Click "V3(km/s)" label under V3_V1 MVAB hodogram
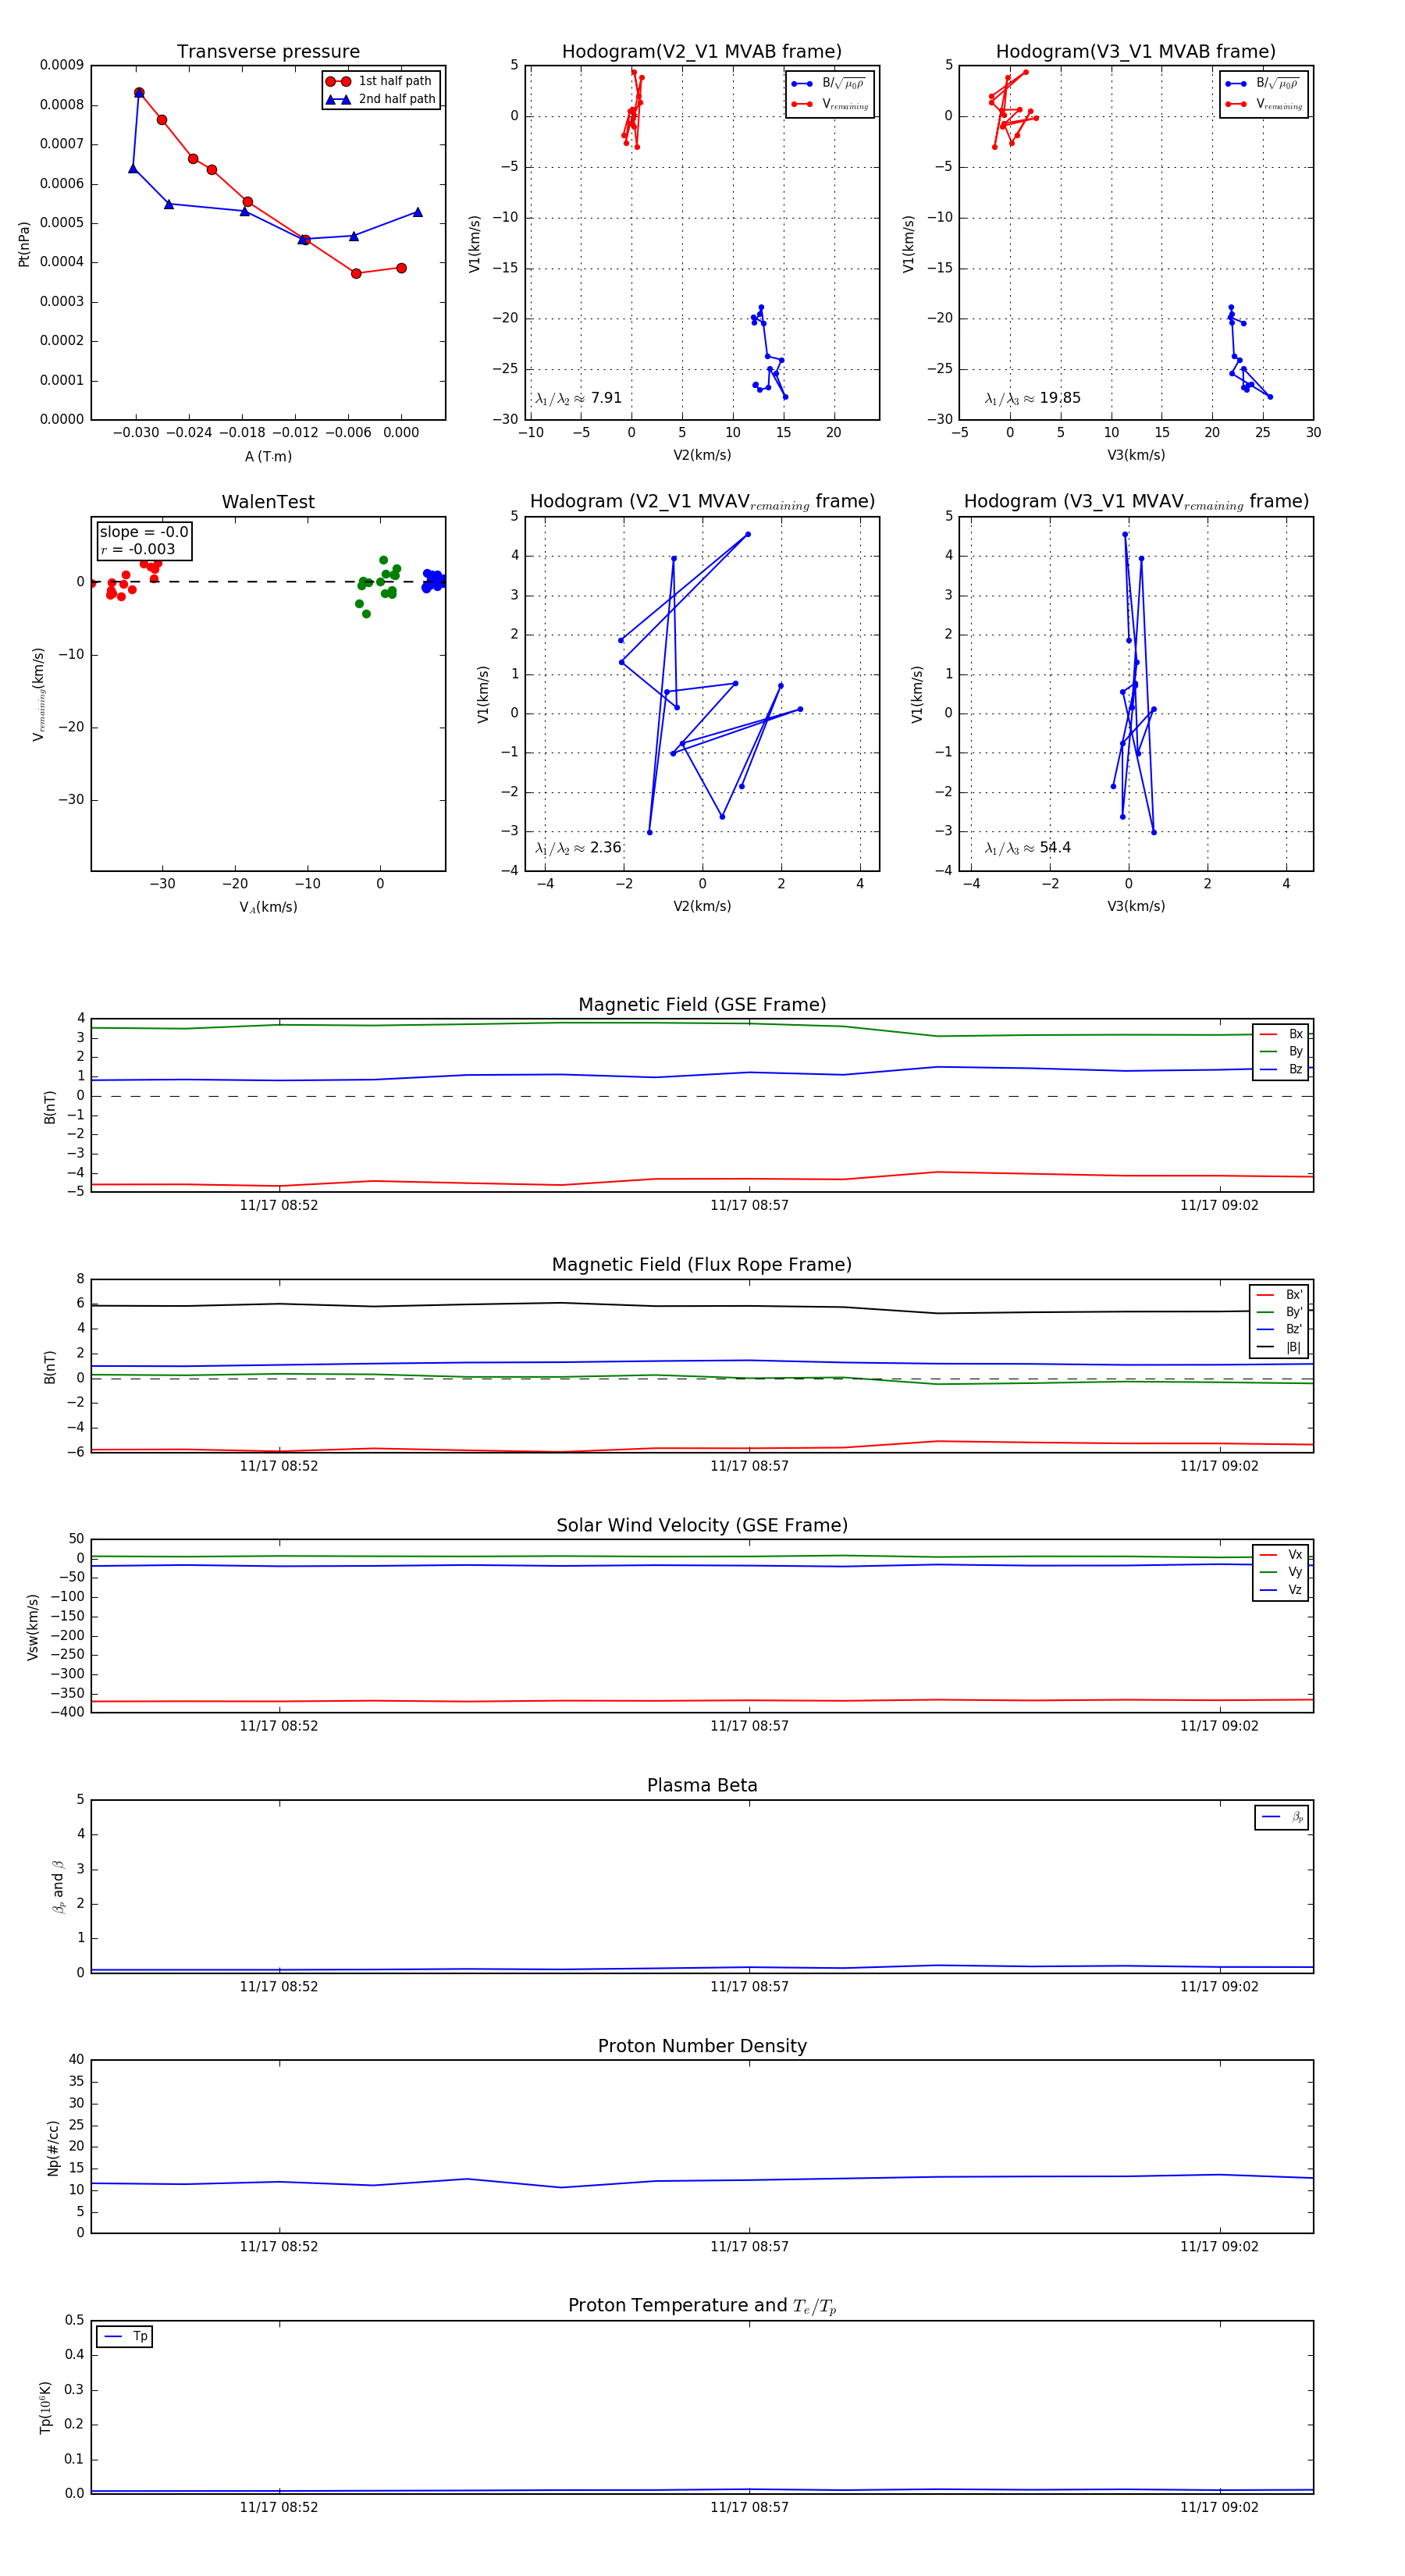Screen dimensions: 1405x2576 coord(1136,456)
